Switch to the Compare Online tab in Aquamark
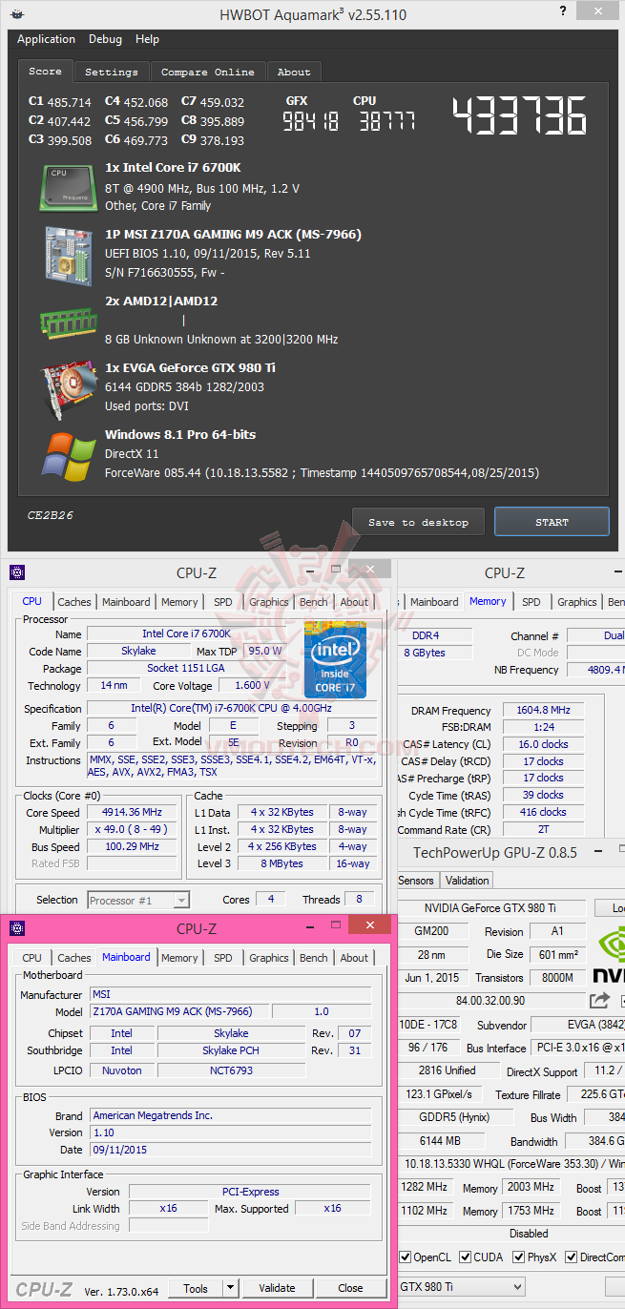 point(208,73)
